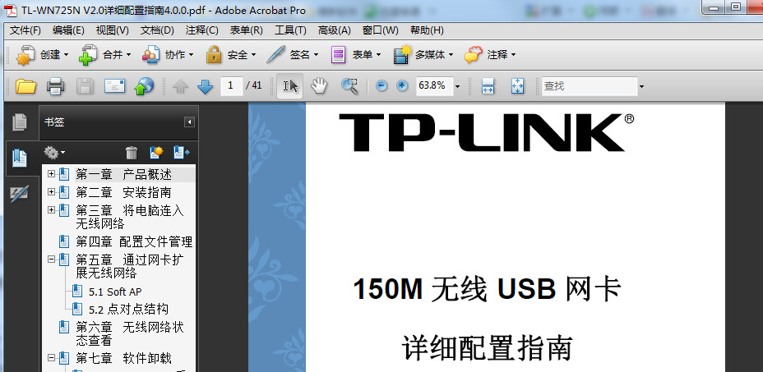Expand the 第三章 bookmark node
763x372 pixels.
coord(51,210)
